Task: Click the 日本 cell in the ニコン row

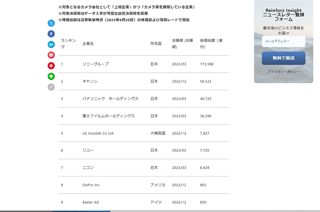Action: 154,168
